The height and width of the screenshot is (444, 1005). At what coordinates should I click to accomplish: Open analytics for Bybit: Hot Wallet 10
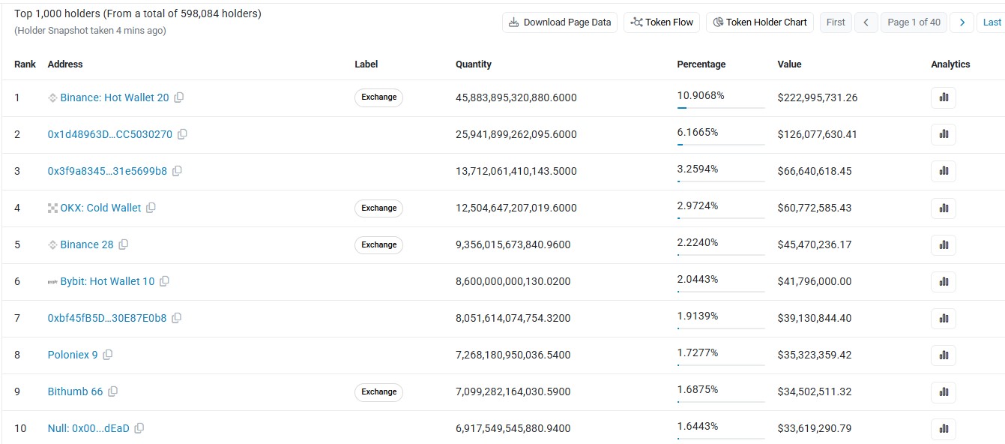click(944, 281)
